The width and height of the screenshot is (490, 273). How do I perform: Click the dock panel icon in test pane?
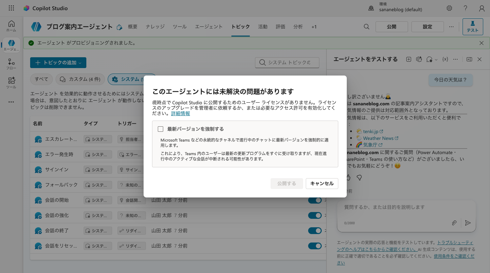(469, 59)
